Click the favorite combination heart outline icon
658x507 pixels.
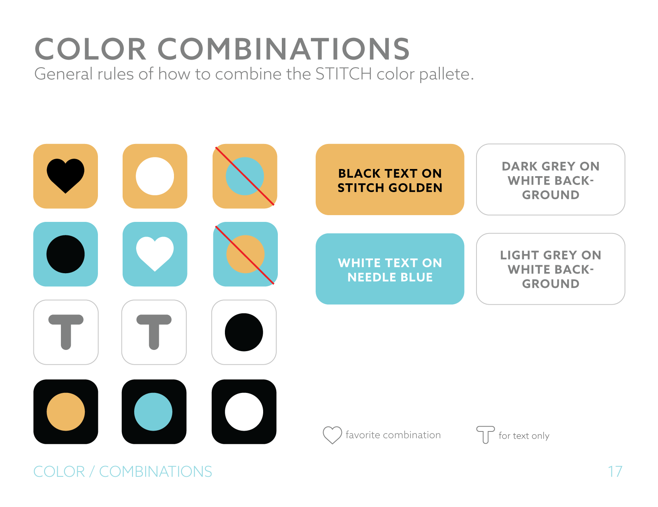coord(332,435)
